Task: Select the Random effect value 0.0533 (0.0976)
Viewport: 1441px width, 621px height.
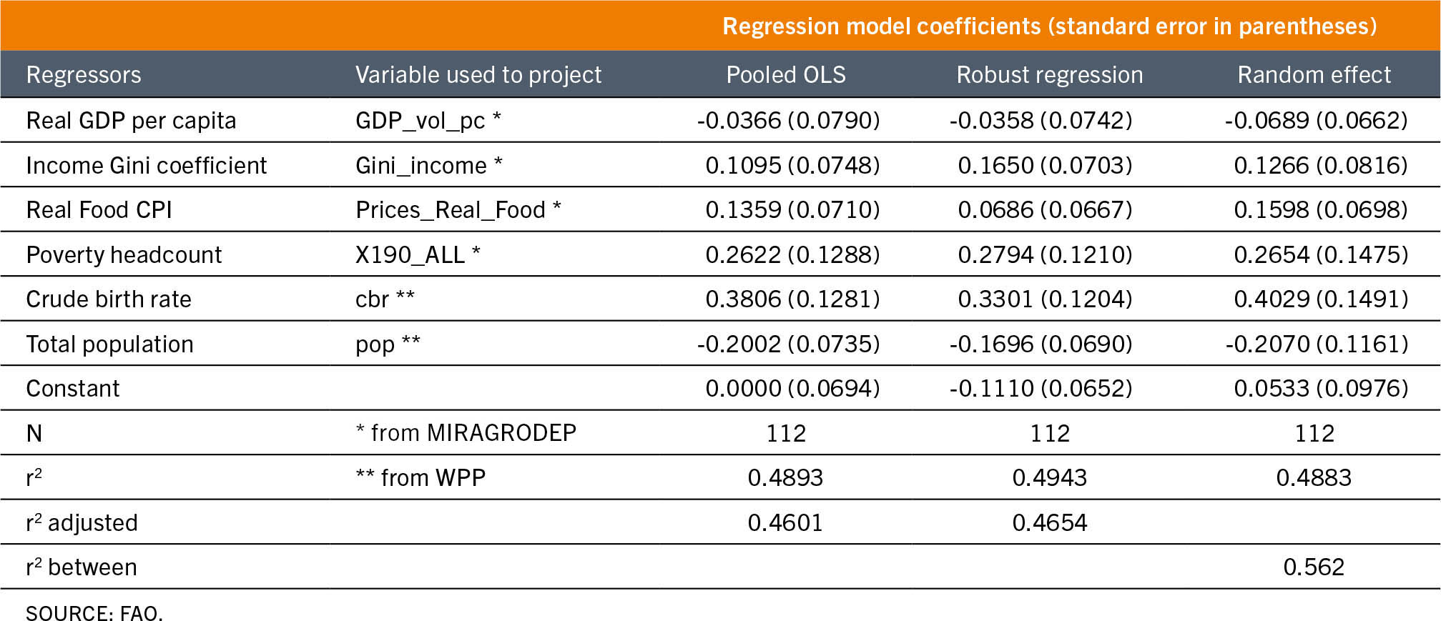Action: (x=1320, y=388)
